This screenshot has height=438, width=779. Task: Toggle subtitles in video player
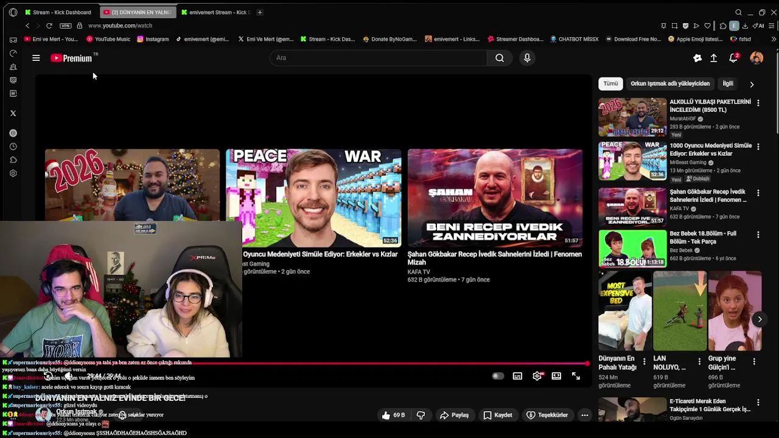(517, 376)
